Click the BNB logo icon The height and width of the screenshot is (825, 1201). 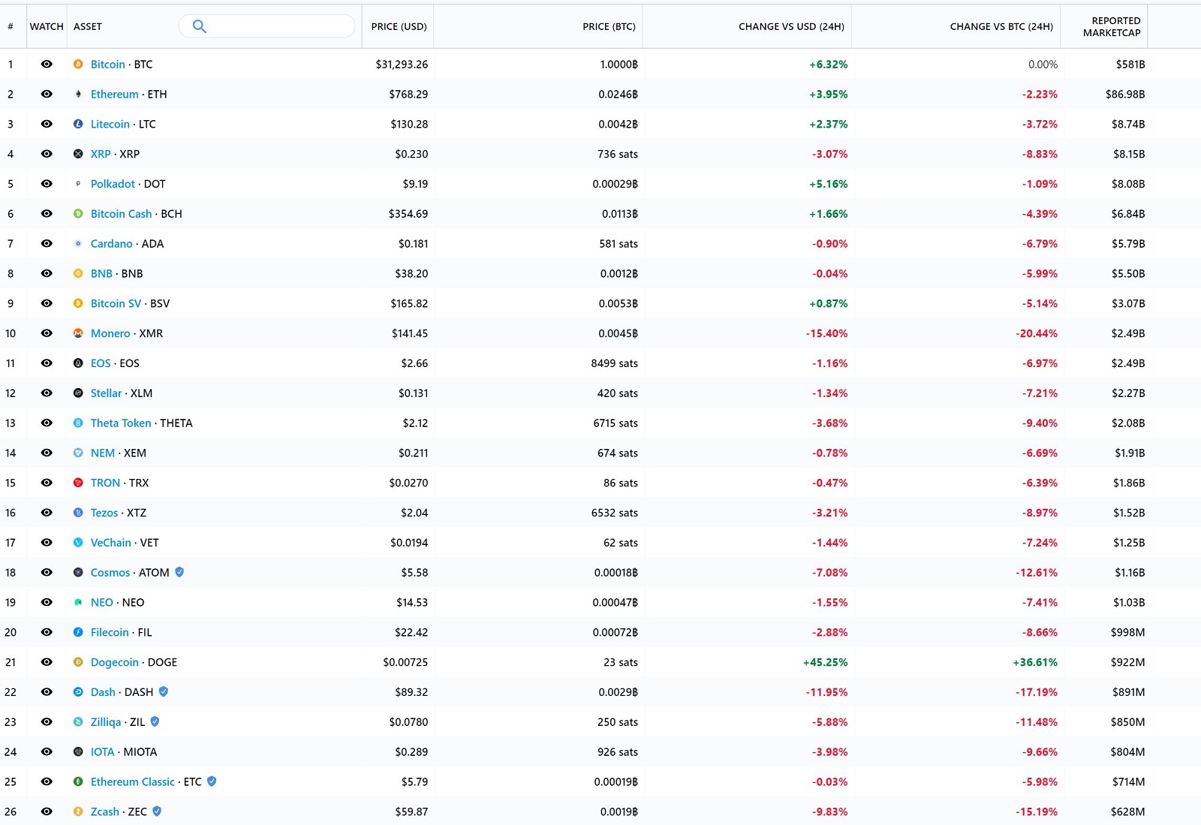[x=78, y=274]
